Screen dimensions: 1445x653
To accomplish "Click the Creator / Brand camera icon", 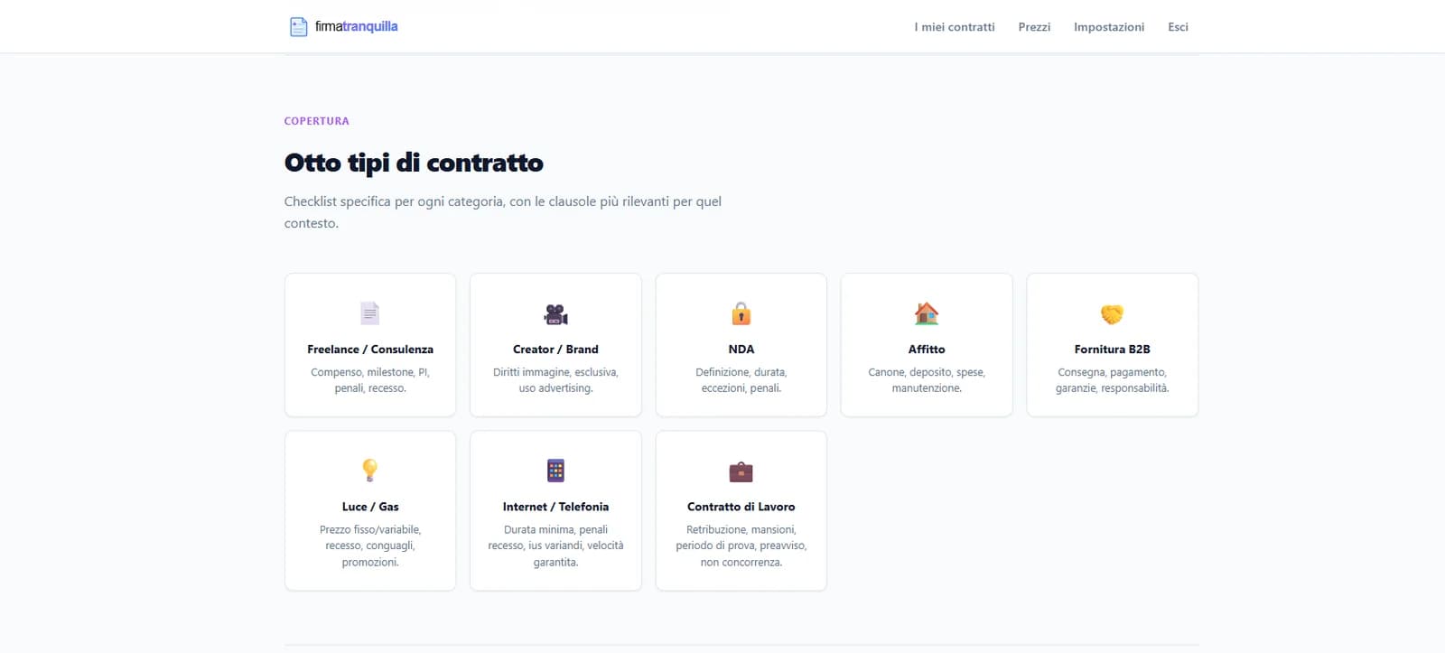I will pos(555,314).
